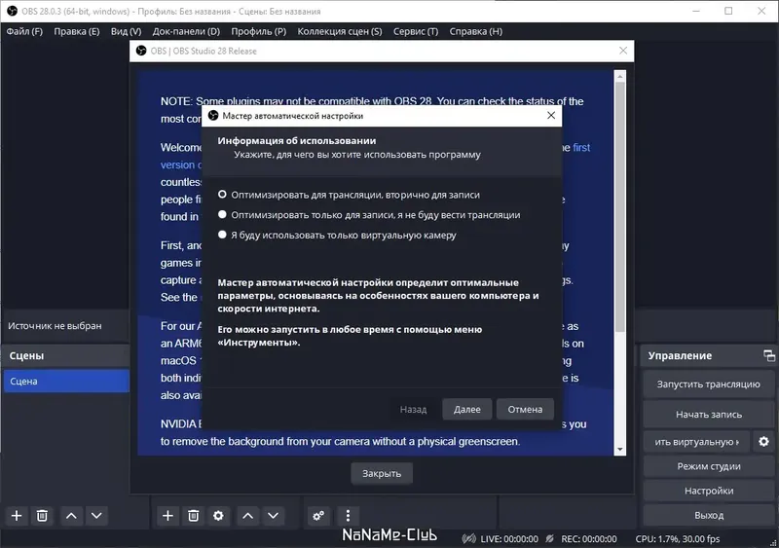Click release notes scrollbar down arrow
This screenshot has width=779, height=548.
[619, 450]
